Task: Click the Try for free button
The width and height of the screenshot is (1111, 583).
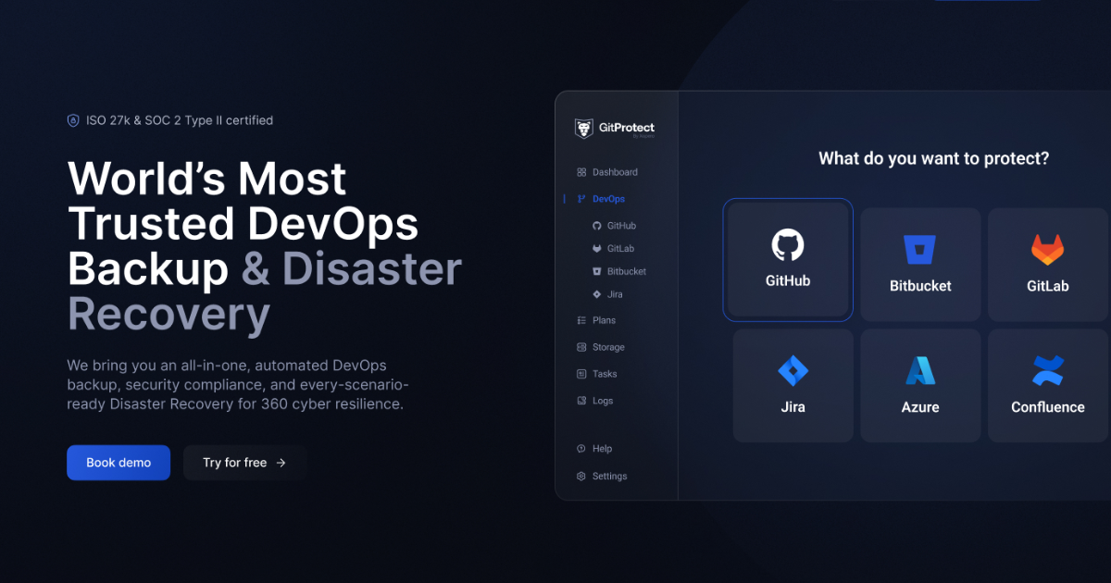Action: pyautogui.click(x=244, y=463)
